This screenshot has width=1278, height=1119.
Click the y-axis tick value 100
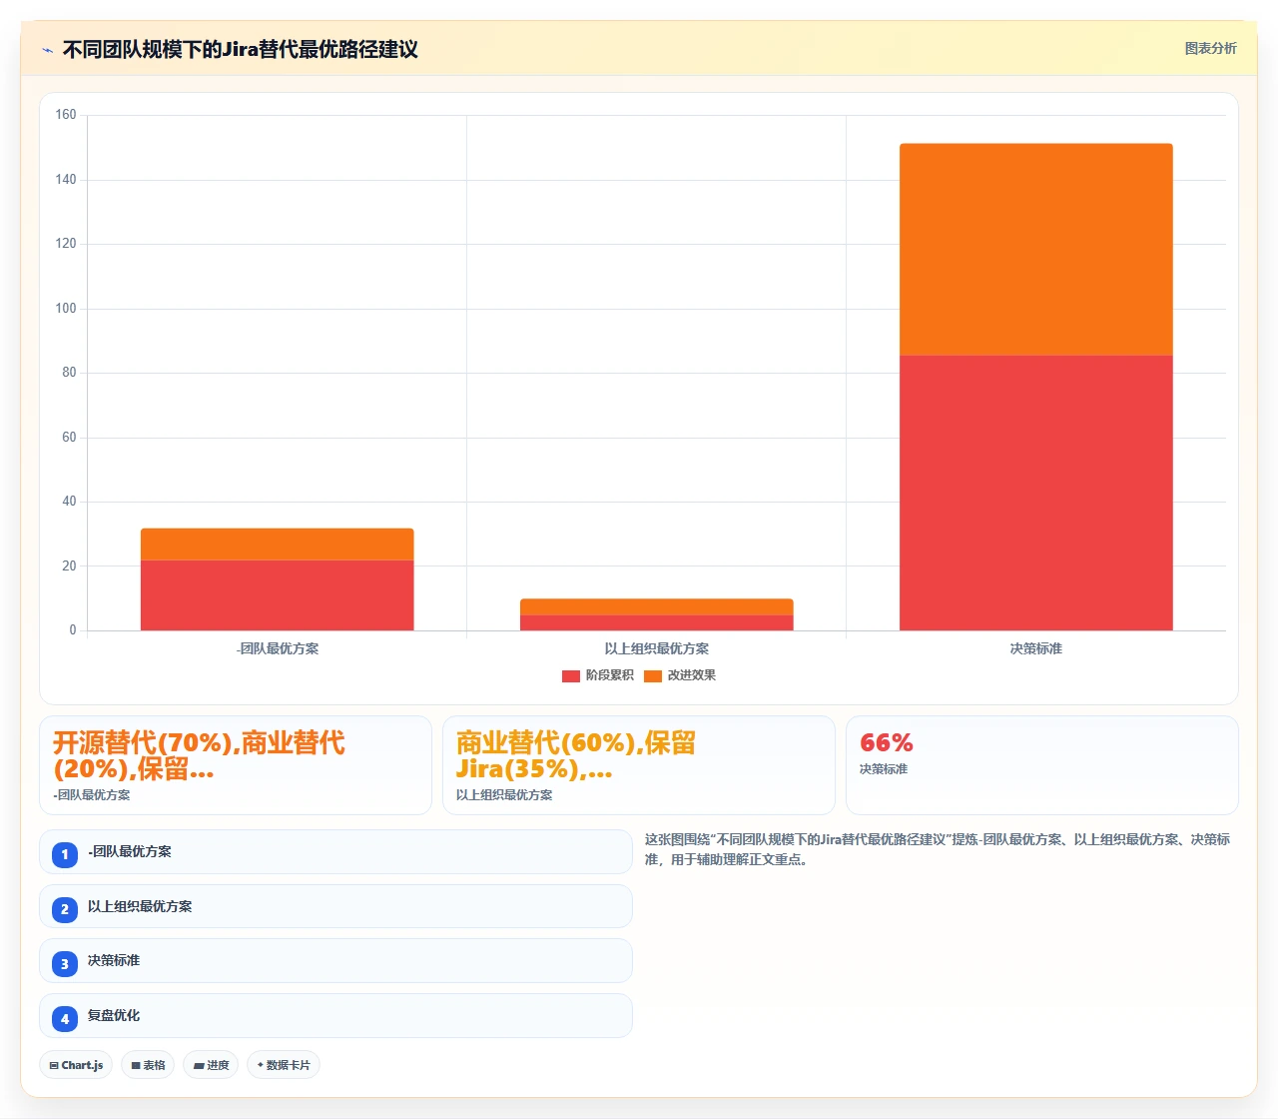tap(66, 309)
